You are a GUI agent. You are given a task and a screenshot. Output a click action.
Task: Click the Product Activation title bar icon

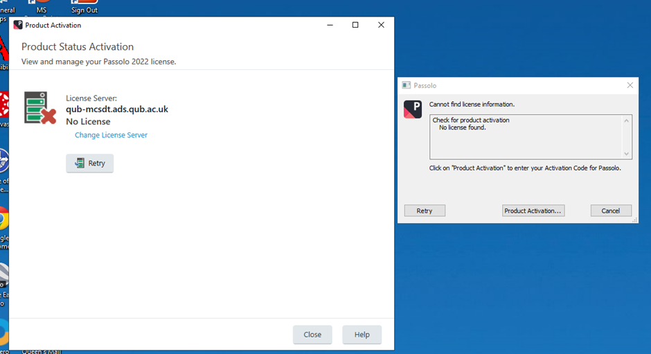[18, 25]
